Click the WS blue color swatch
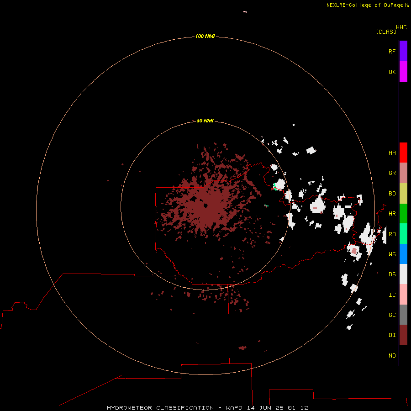Screen dimensions: 411x411 (403, 254)
